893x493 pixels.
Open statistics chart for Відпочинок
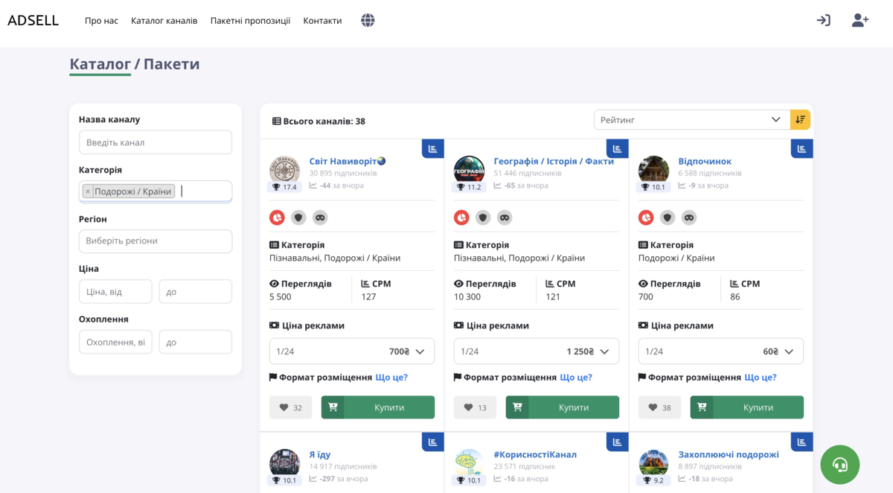(802, 148)
